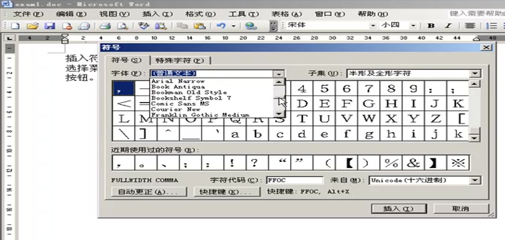Toggle Bold formatting button
505x240 pixels.
(431, 26)
